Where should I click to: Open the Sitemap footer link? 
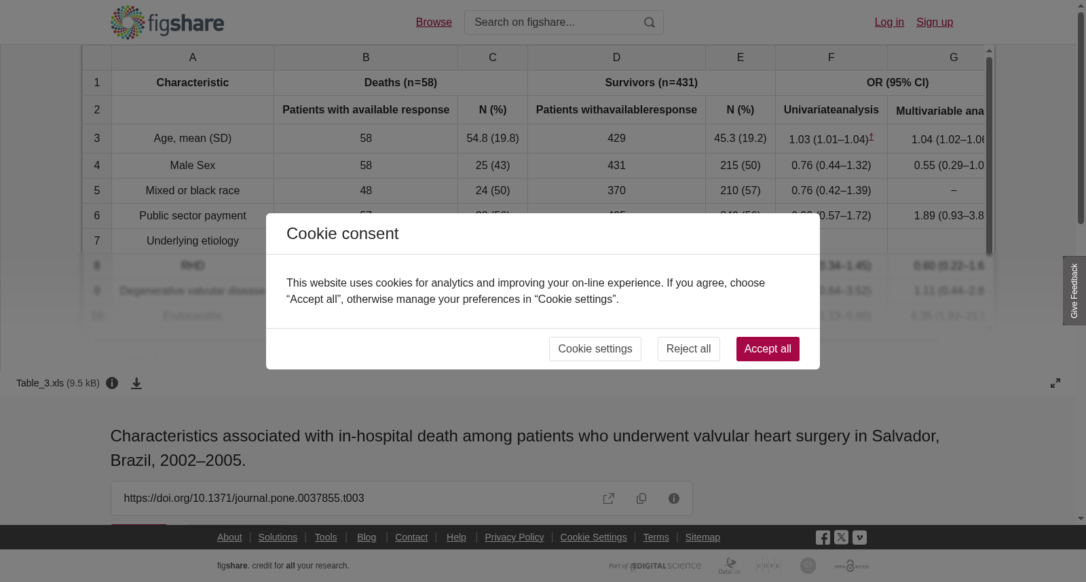703,537
